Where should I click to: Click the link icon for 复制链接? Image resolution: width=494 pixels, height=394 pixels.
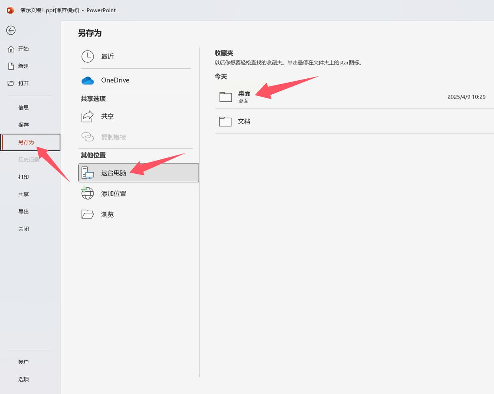click(88, 137)
